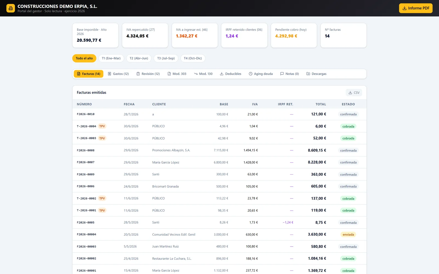This screenshot has height=274, width=439.
Task: Click the cobrada status of T-2026-0003
Action: tap(348, 138)
